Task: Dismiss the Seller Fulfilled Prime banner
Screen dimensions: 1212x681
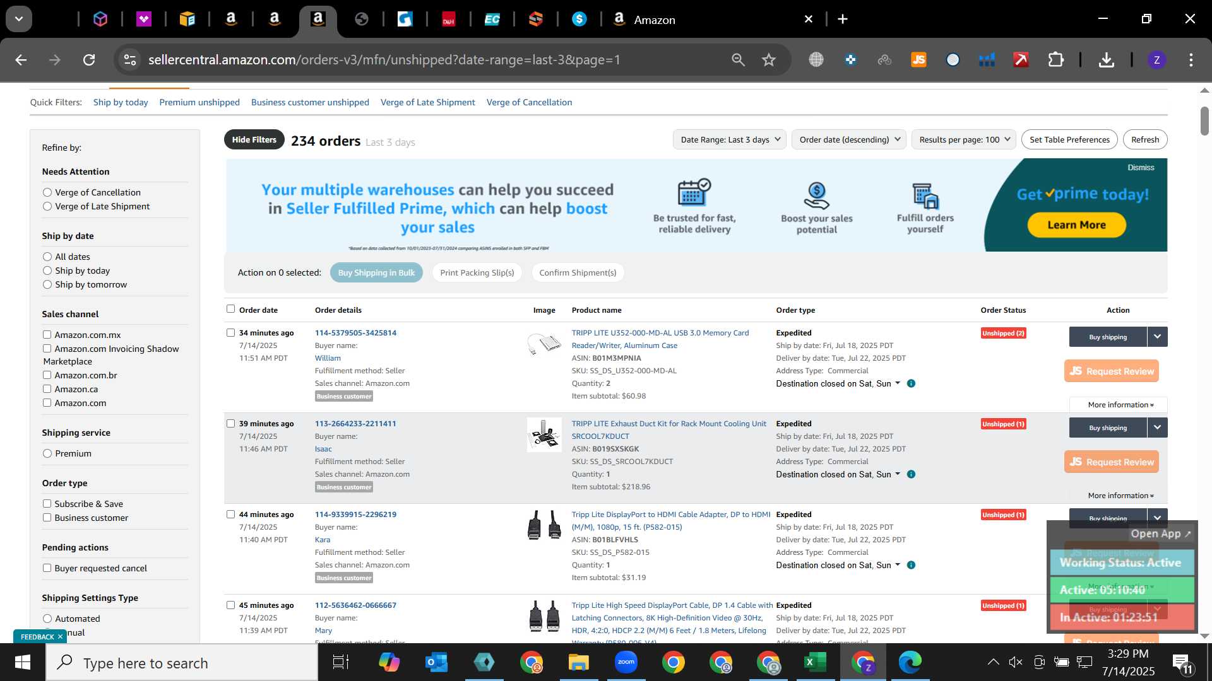Action: [1141, 168]
